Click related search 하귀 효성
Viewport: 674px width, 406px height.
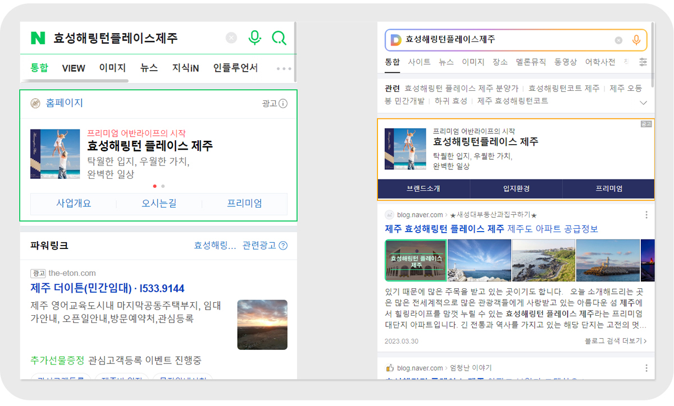coord(451,101)
